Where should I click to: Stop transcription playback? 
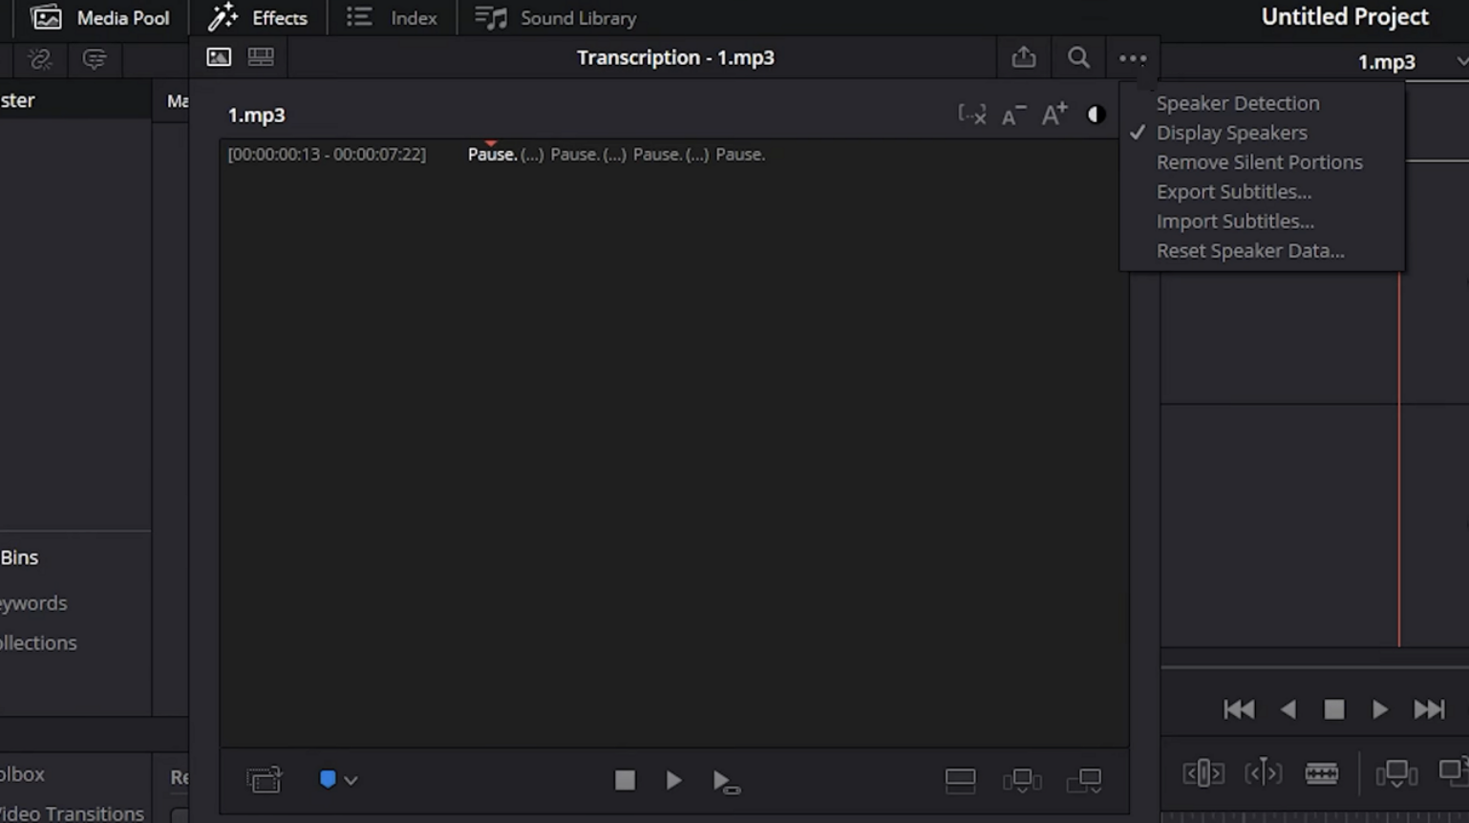click(x=625, y=780)
